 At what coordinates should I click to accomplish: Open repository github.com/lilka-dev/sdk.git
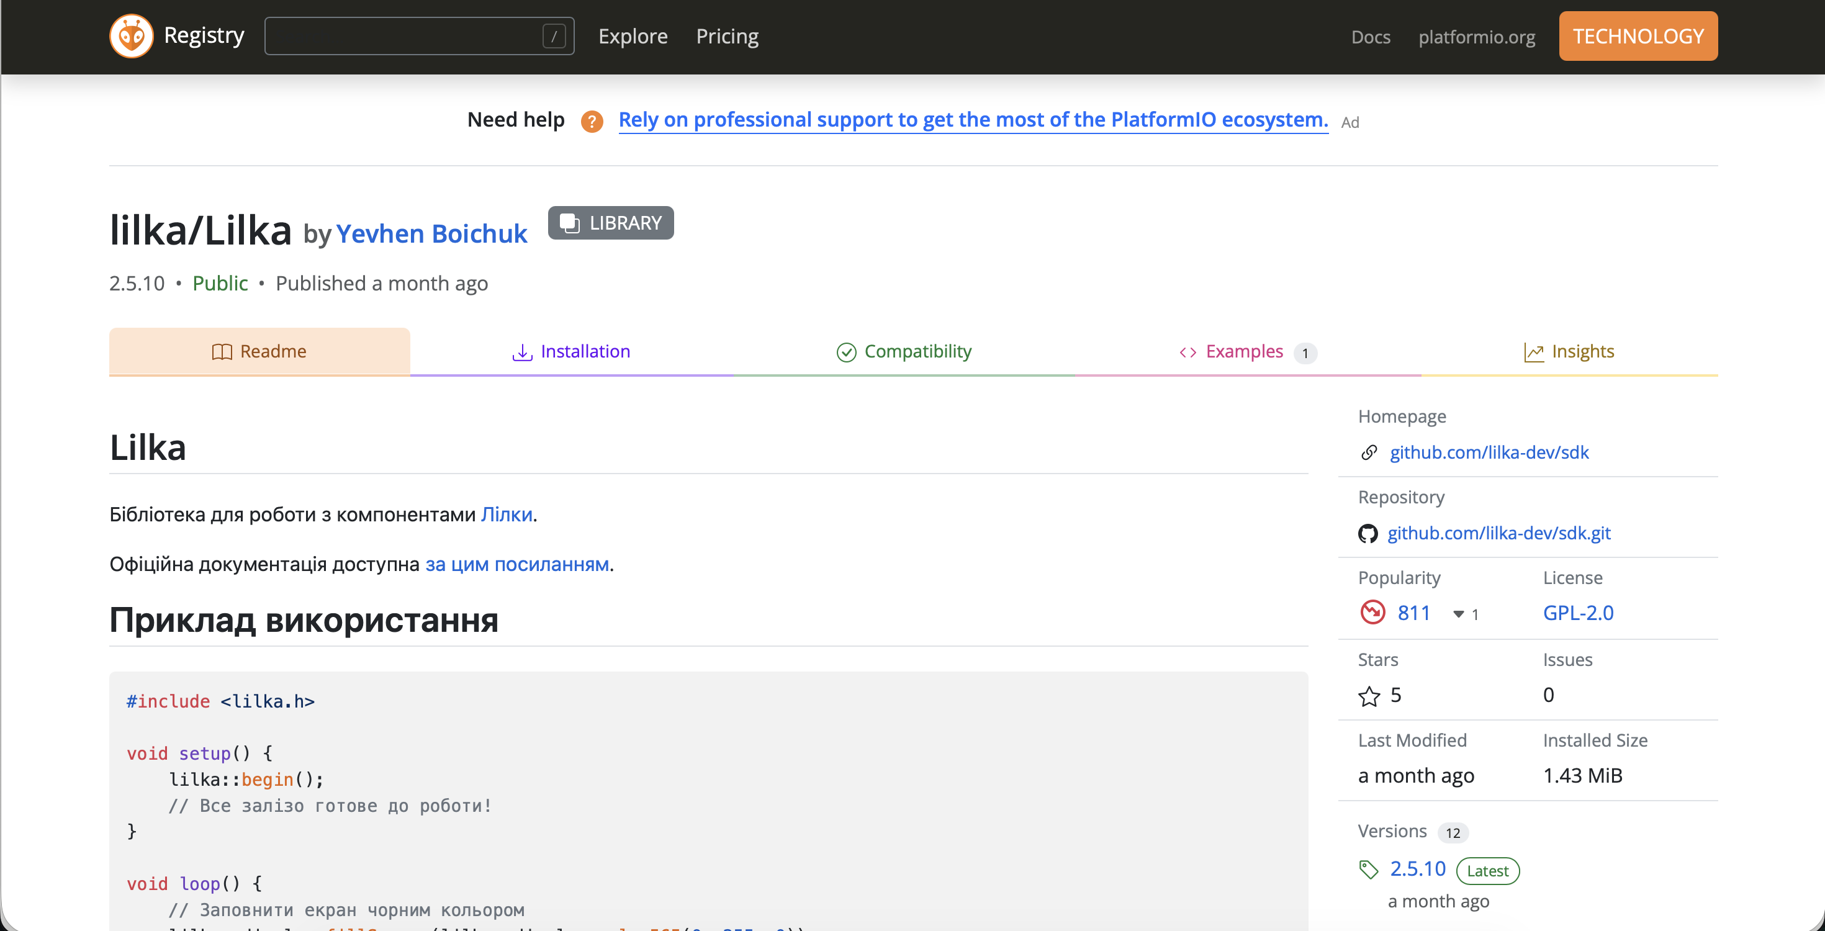[x=1498, y=534]
